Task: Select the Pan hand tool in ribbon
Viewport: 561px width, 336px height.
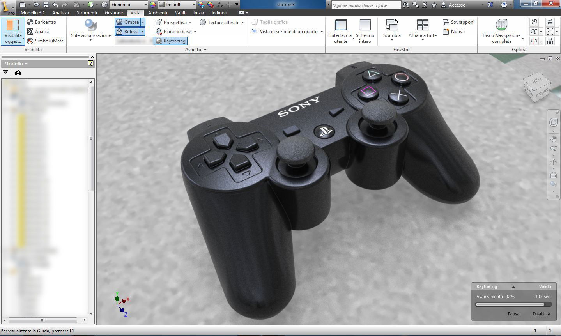Action: point(534,22)
